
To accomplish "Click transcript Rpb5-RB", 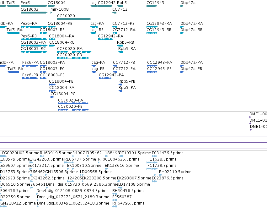I will click(x=125, y=42).
